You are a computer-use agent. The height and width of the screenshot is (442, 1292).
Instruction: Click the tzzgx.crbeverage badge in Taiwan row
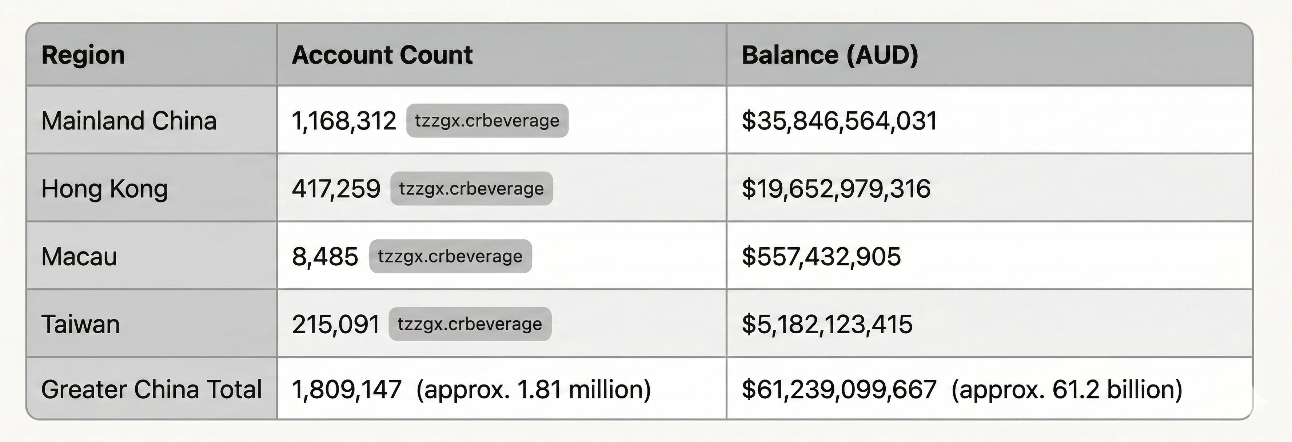[x=470, y=324]
